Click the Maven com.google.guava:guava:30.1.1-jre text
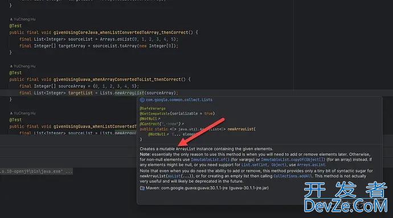This screenshot has height=218, width=393. click(207, 188)
